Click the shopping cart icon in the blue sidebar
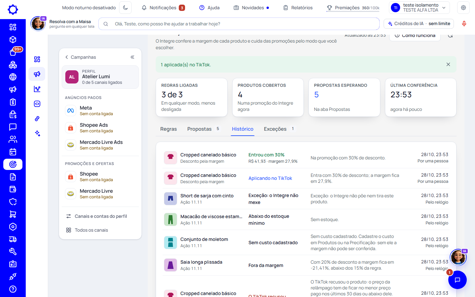 pyautogui.click(x=13, y=214)
